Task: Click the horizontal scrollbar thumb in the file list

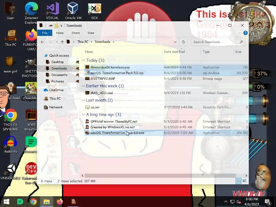Action: (160, 175)
